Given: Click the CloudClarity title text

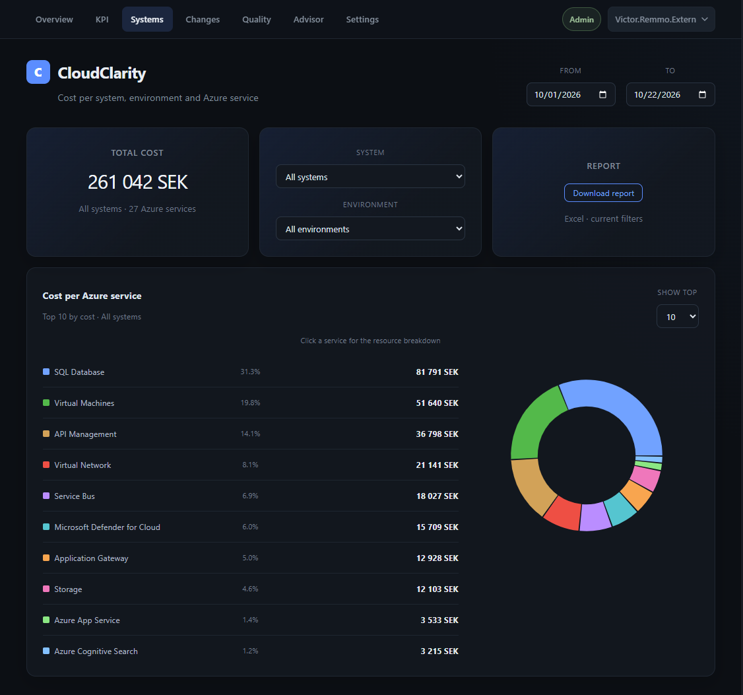Looking at the screenshot, I should 102,73.
